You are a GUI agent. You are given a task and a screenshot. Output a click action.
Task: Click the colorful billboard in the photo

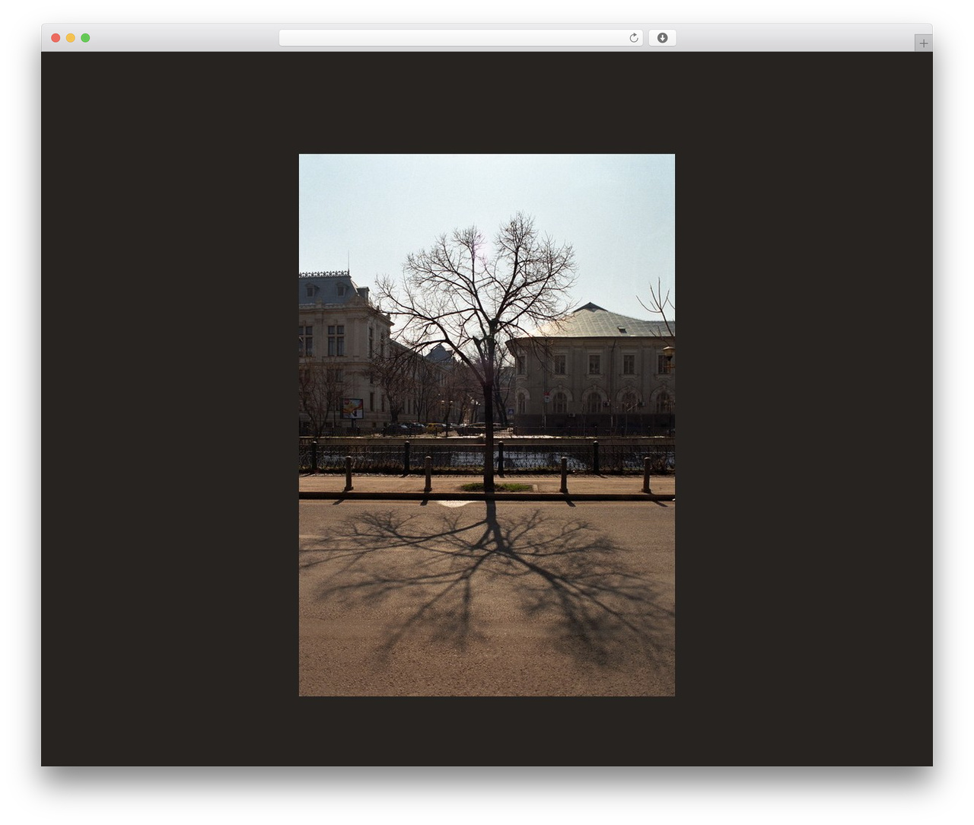(x=352, y=408)
